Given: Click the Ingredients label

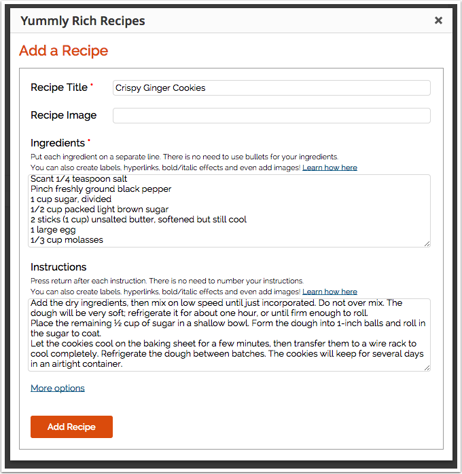Looking at the screenshot, I should click(58, 142).
